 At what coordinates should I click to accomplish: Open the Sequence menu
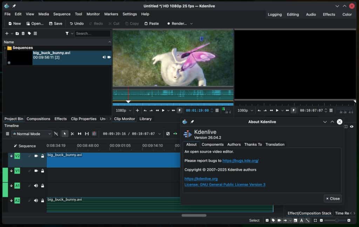pos(62,14)
